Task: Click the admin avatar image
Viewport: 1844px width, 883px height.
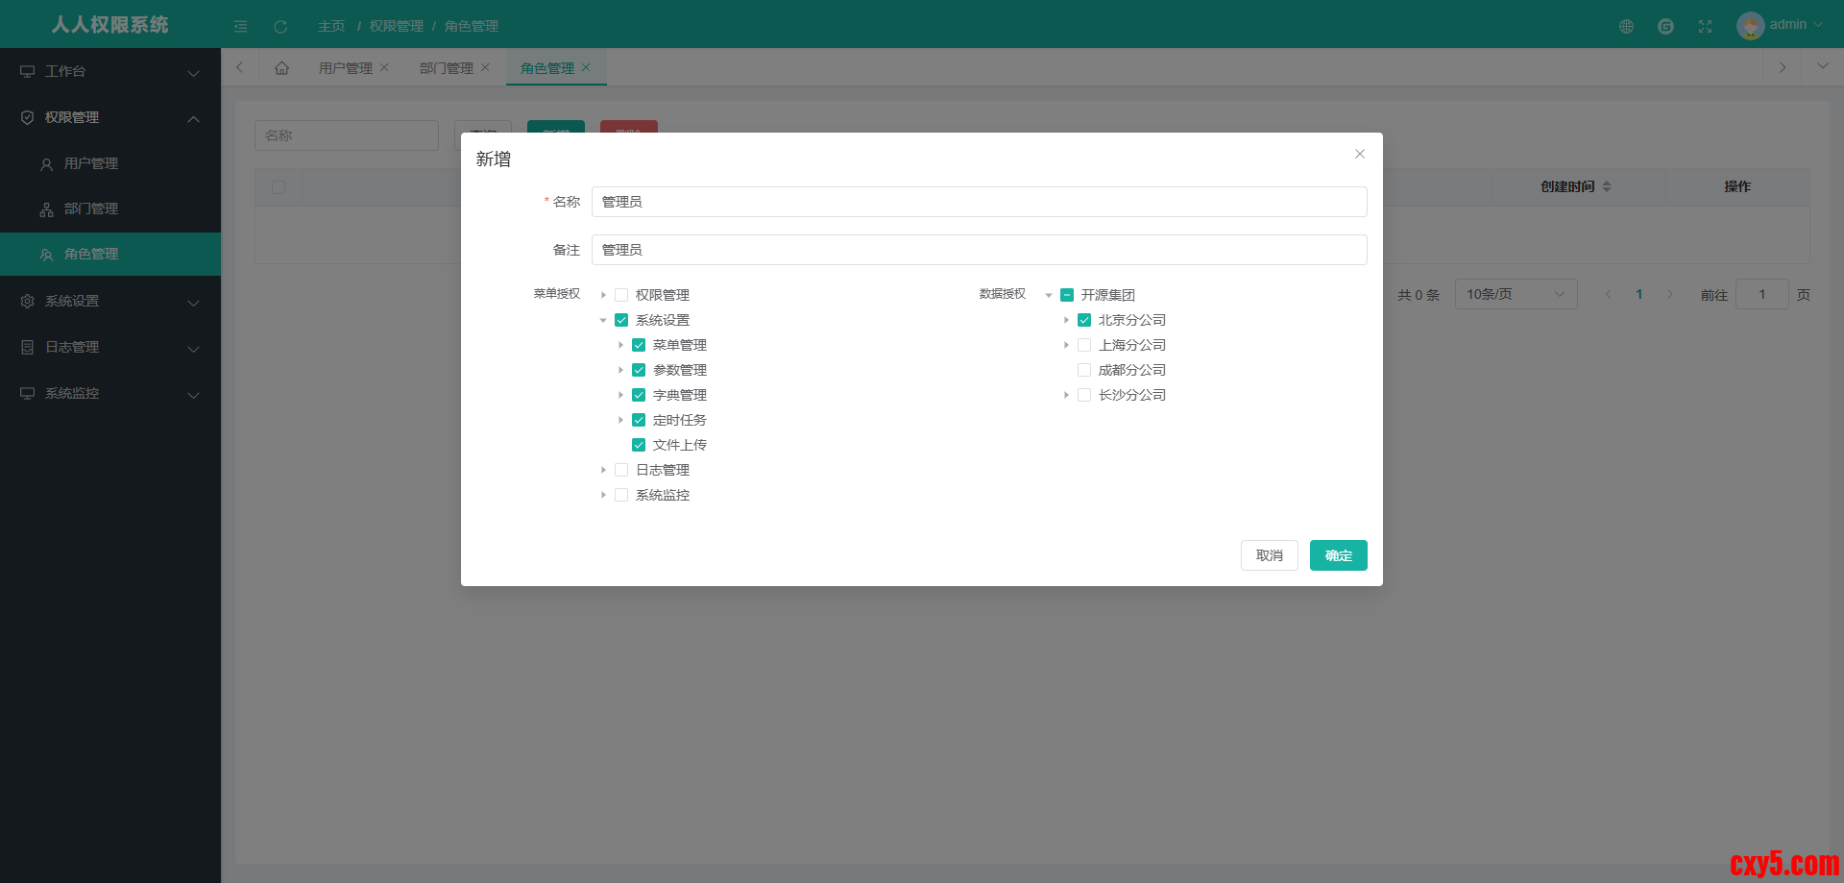Action: click(1750, 25)
